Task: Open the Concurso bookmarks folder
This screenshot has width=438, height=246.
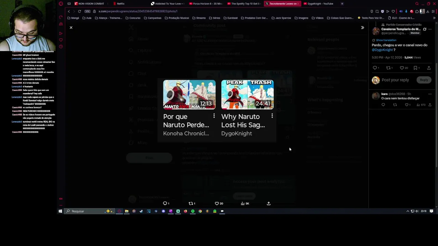Action: 133,18
